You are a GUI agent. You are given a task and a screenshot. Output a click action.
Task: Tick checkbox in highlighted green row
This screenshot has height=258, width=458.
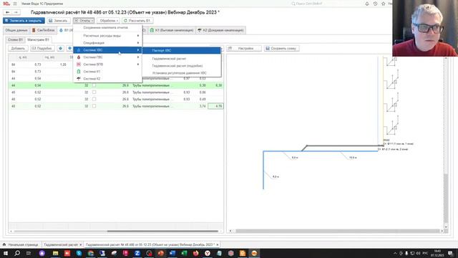point(94,85)
